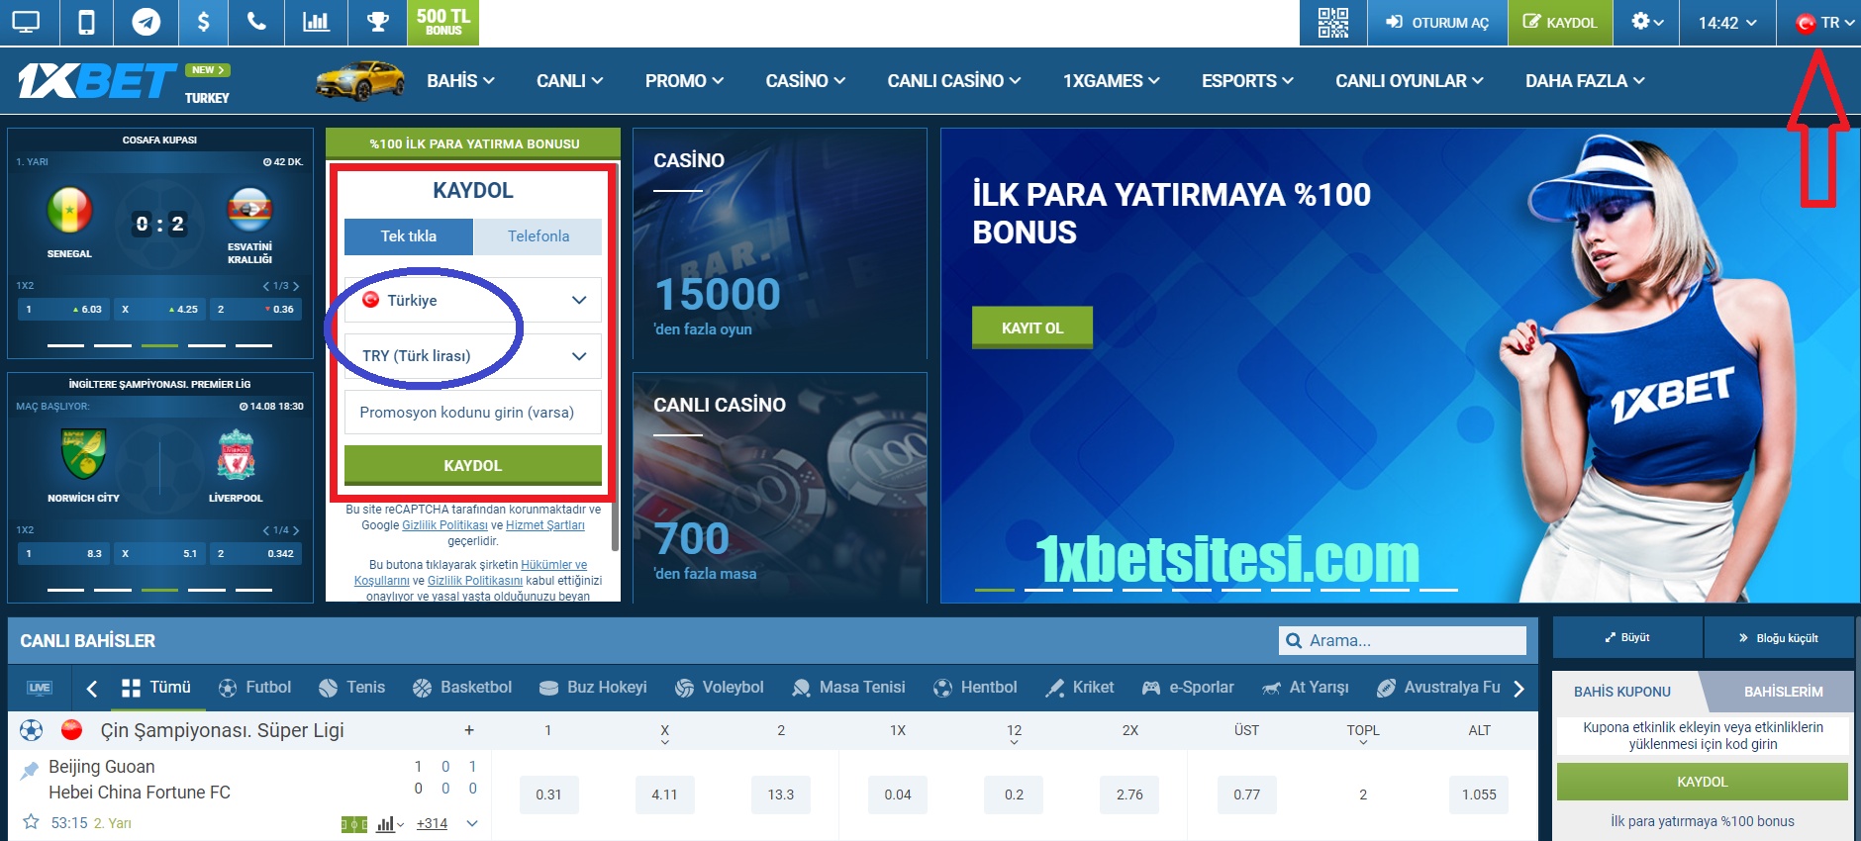
Task: Click the LIVE filter icon
Action: coord(40,688)
